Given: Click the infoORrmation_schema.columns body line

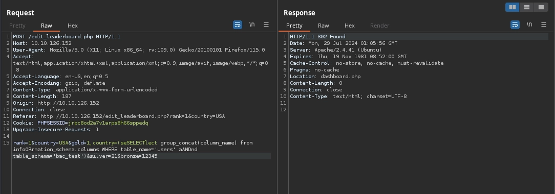Looking at the screenshot, I should [x=105, y=150].
